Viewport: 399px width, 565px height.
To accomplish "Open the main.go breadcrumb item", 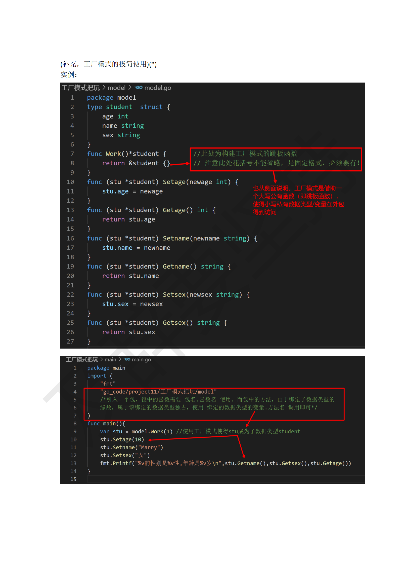I will click(141, 359).
